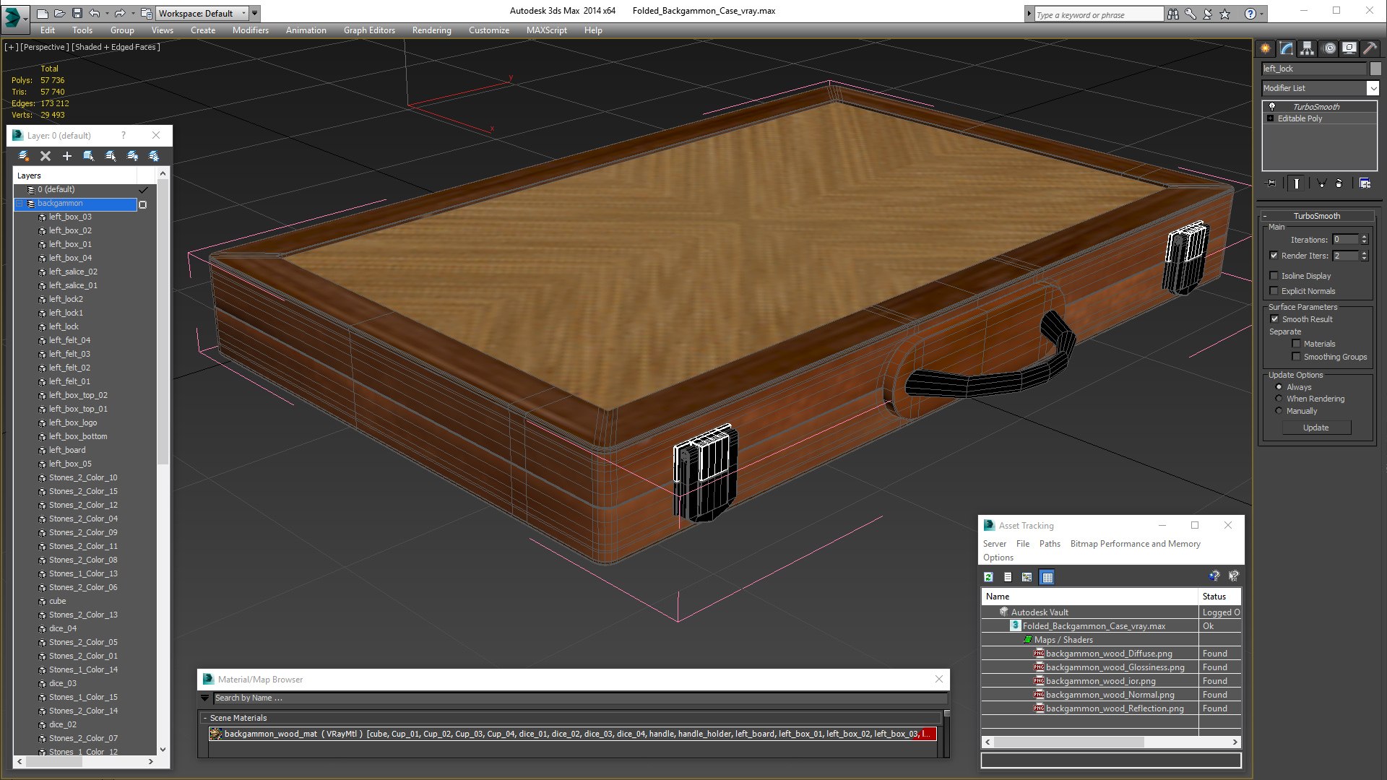Click the Redo arrow icon
This screenshot has width=1387, height=780.
119,13
